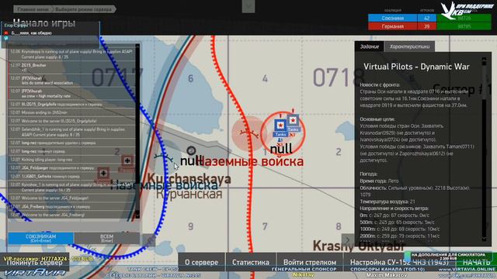Click the Новости с фронта heading
Screen dimensions: 497x279
(x=380, y=84)
